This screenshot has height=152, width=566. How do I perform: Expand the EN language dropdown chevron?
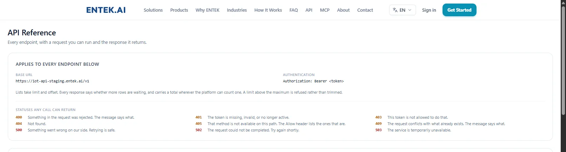coord(410,10)
